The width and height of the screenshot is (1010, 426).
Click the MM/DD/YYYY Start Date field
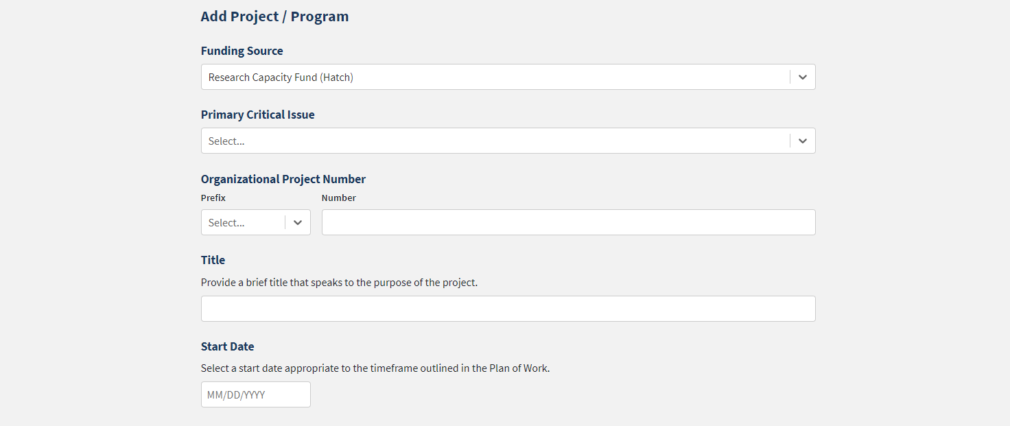[255, 395]
